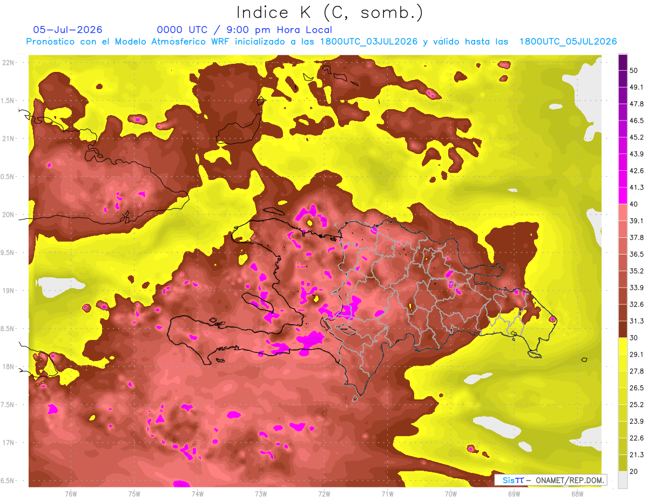Click the legend value '20'
Screen dimensions: 648x501
pyautogui.click(x=634, y=471)
